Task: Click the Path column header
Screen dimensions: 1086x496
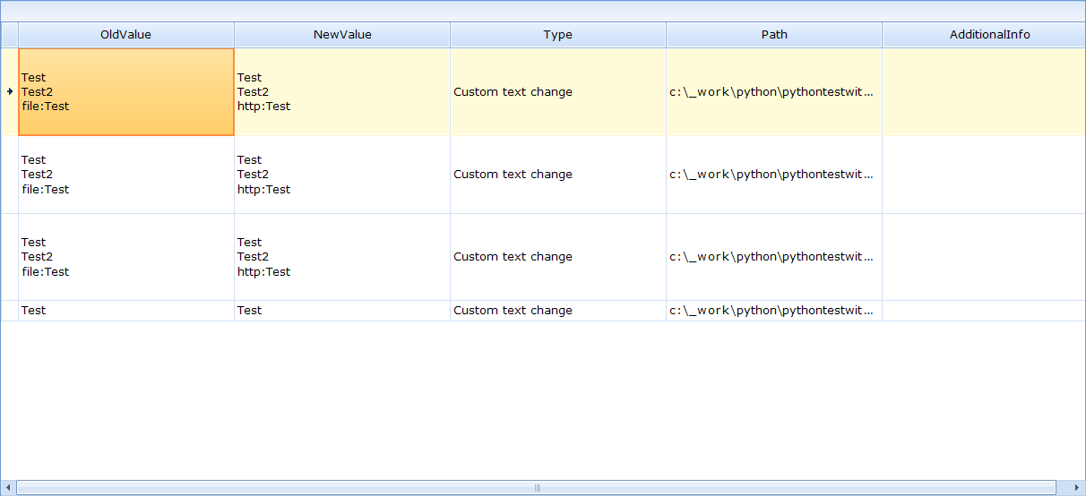Action: pos(774,35)
